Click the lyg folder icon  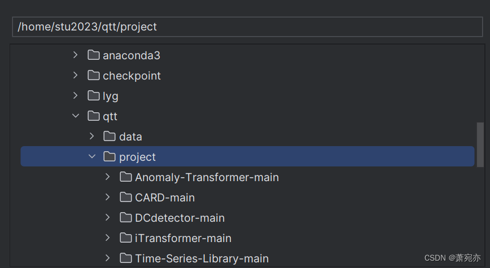(94, 96)
